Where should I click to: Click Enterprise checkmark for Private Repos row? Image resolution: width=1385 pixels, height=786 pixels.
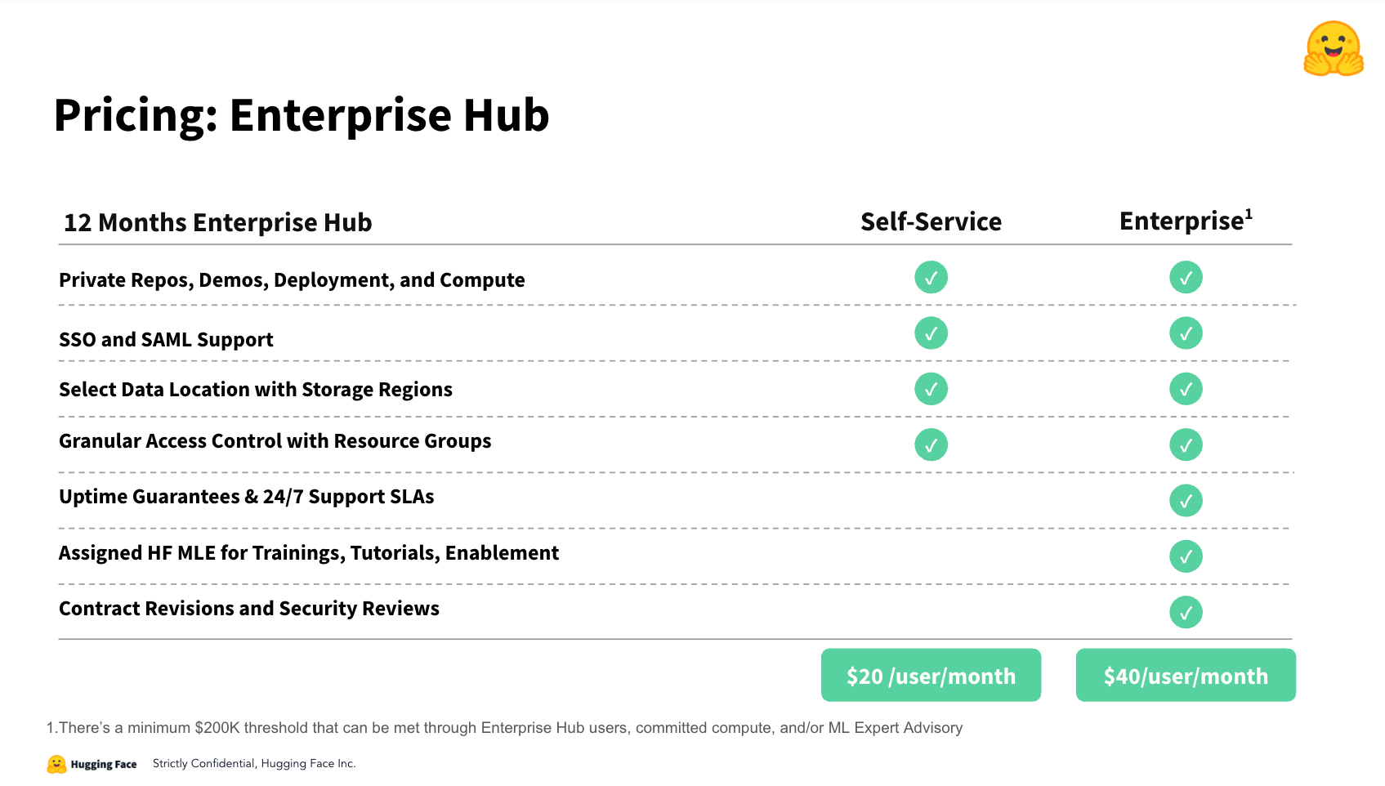[x=1185, y=278]
